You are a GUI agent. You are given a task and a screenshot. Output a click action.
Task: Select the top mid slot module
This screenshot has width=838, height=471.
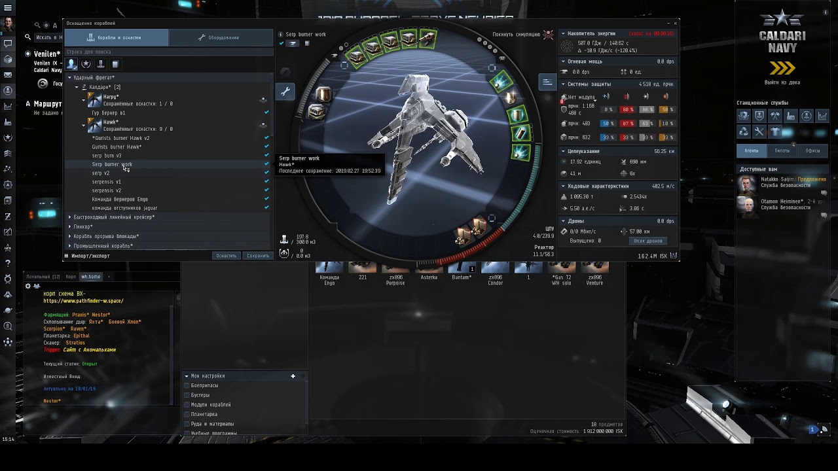pyautogui.click(x=501, y=81)
